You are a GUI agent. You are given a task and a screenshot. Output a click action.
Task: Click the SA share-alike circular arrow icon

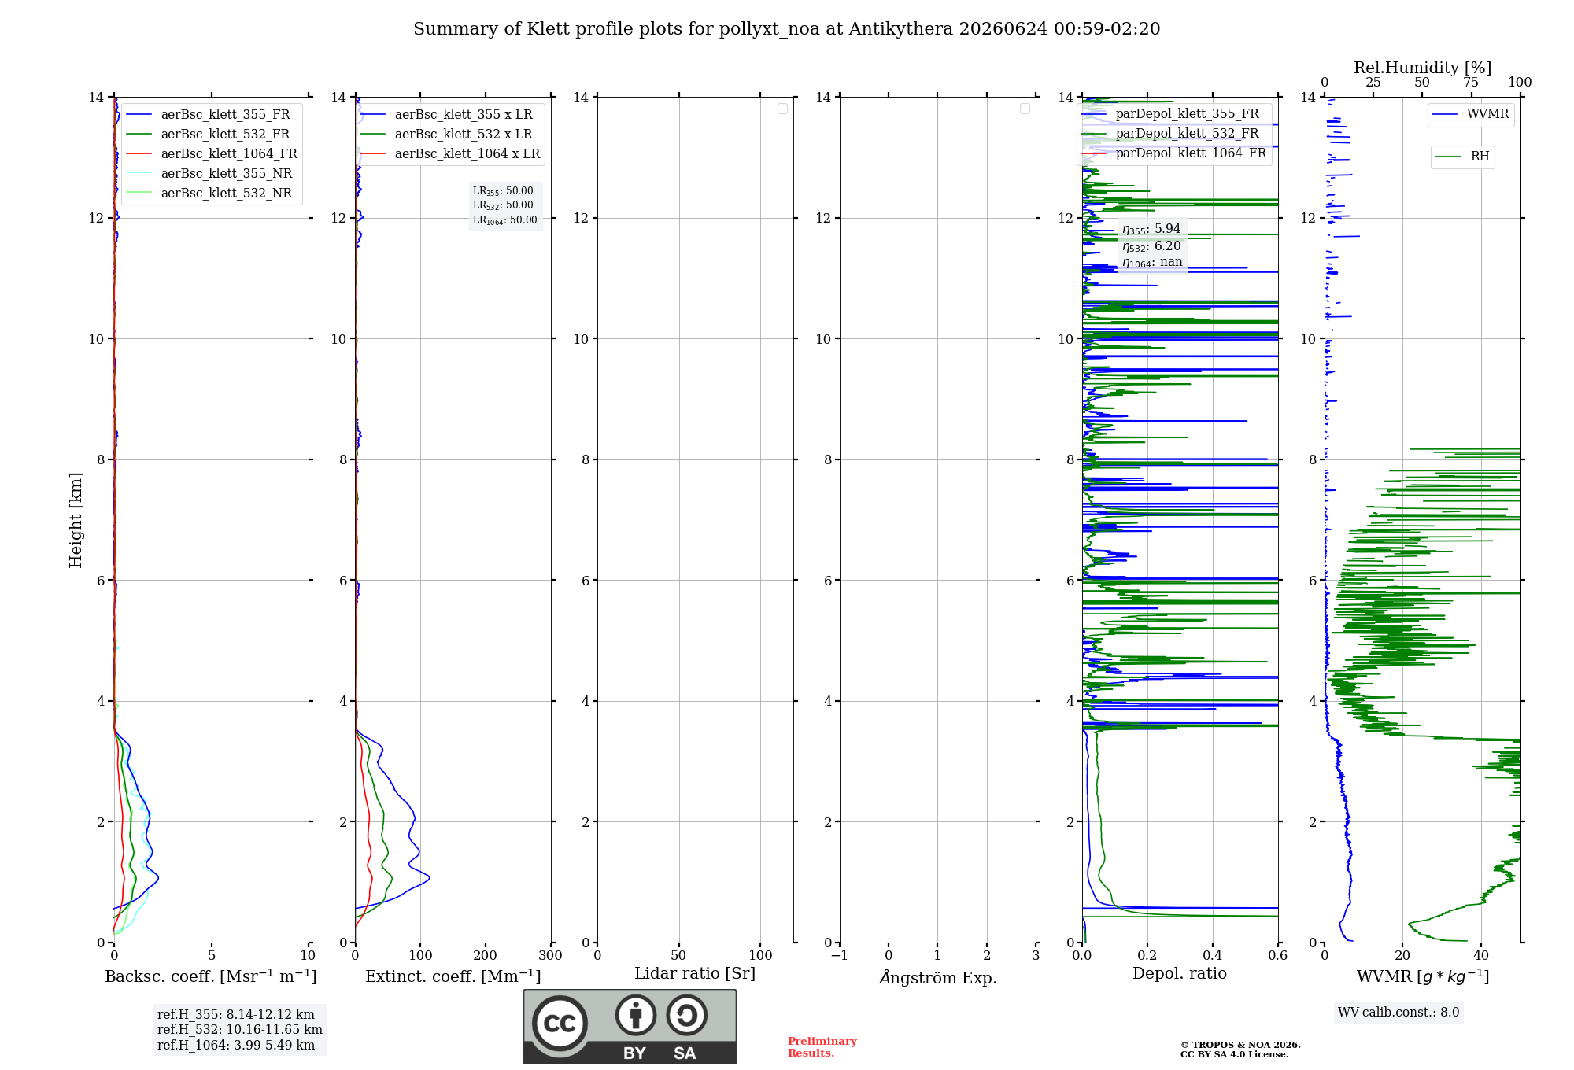(x=686, y=1015)
